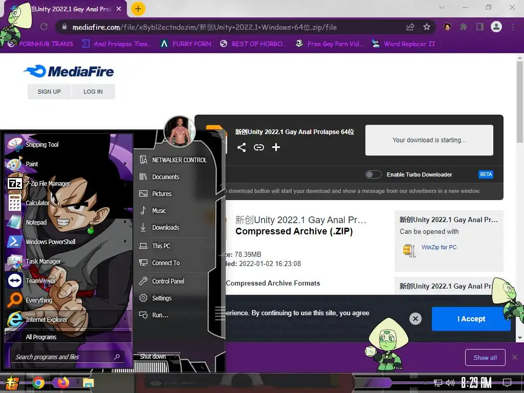Open the arrow beside Shut down
This screenshot has height=393, width=524.
tap(176, 357)
